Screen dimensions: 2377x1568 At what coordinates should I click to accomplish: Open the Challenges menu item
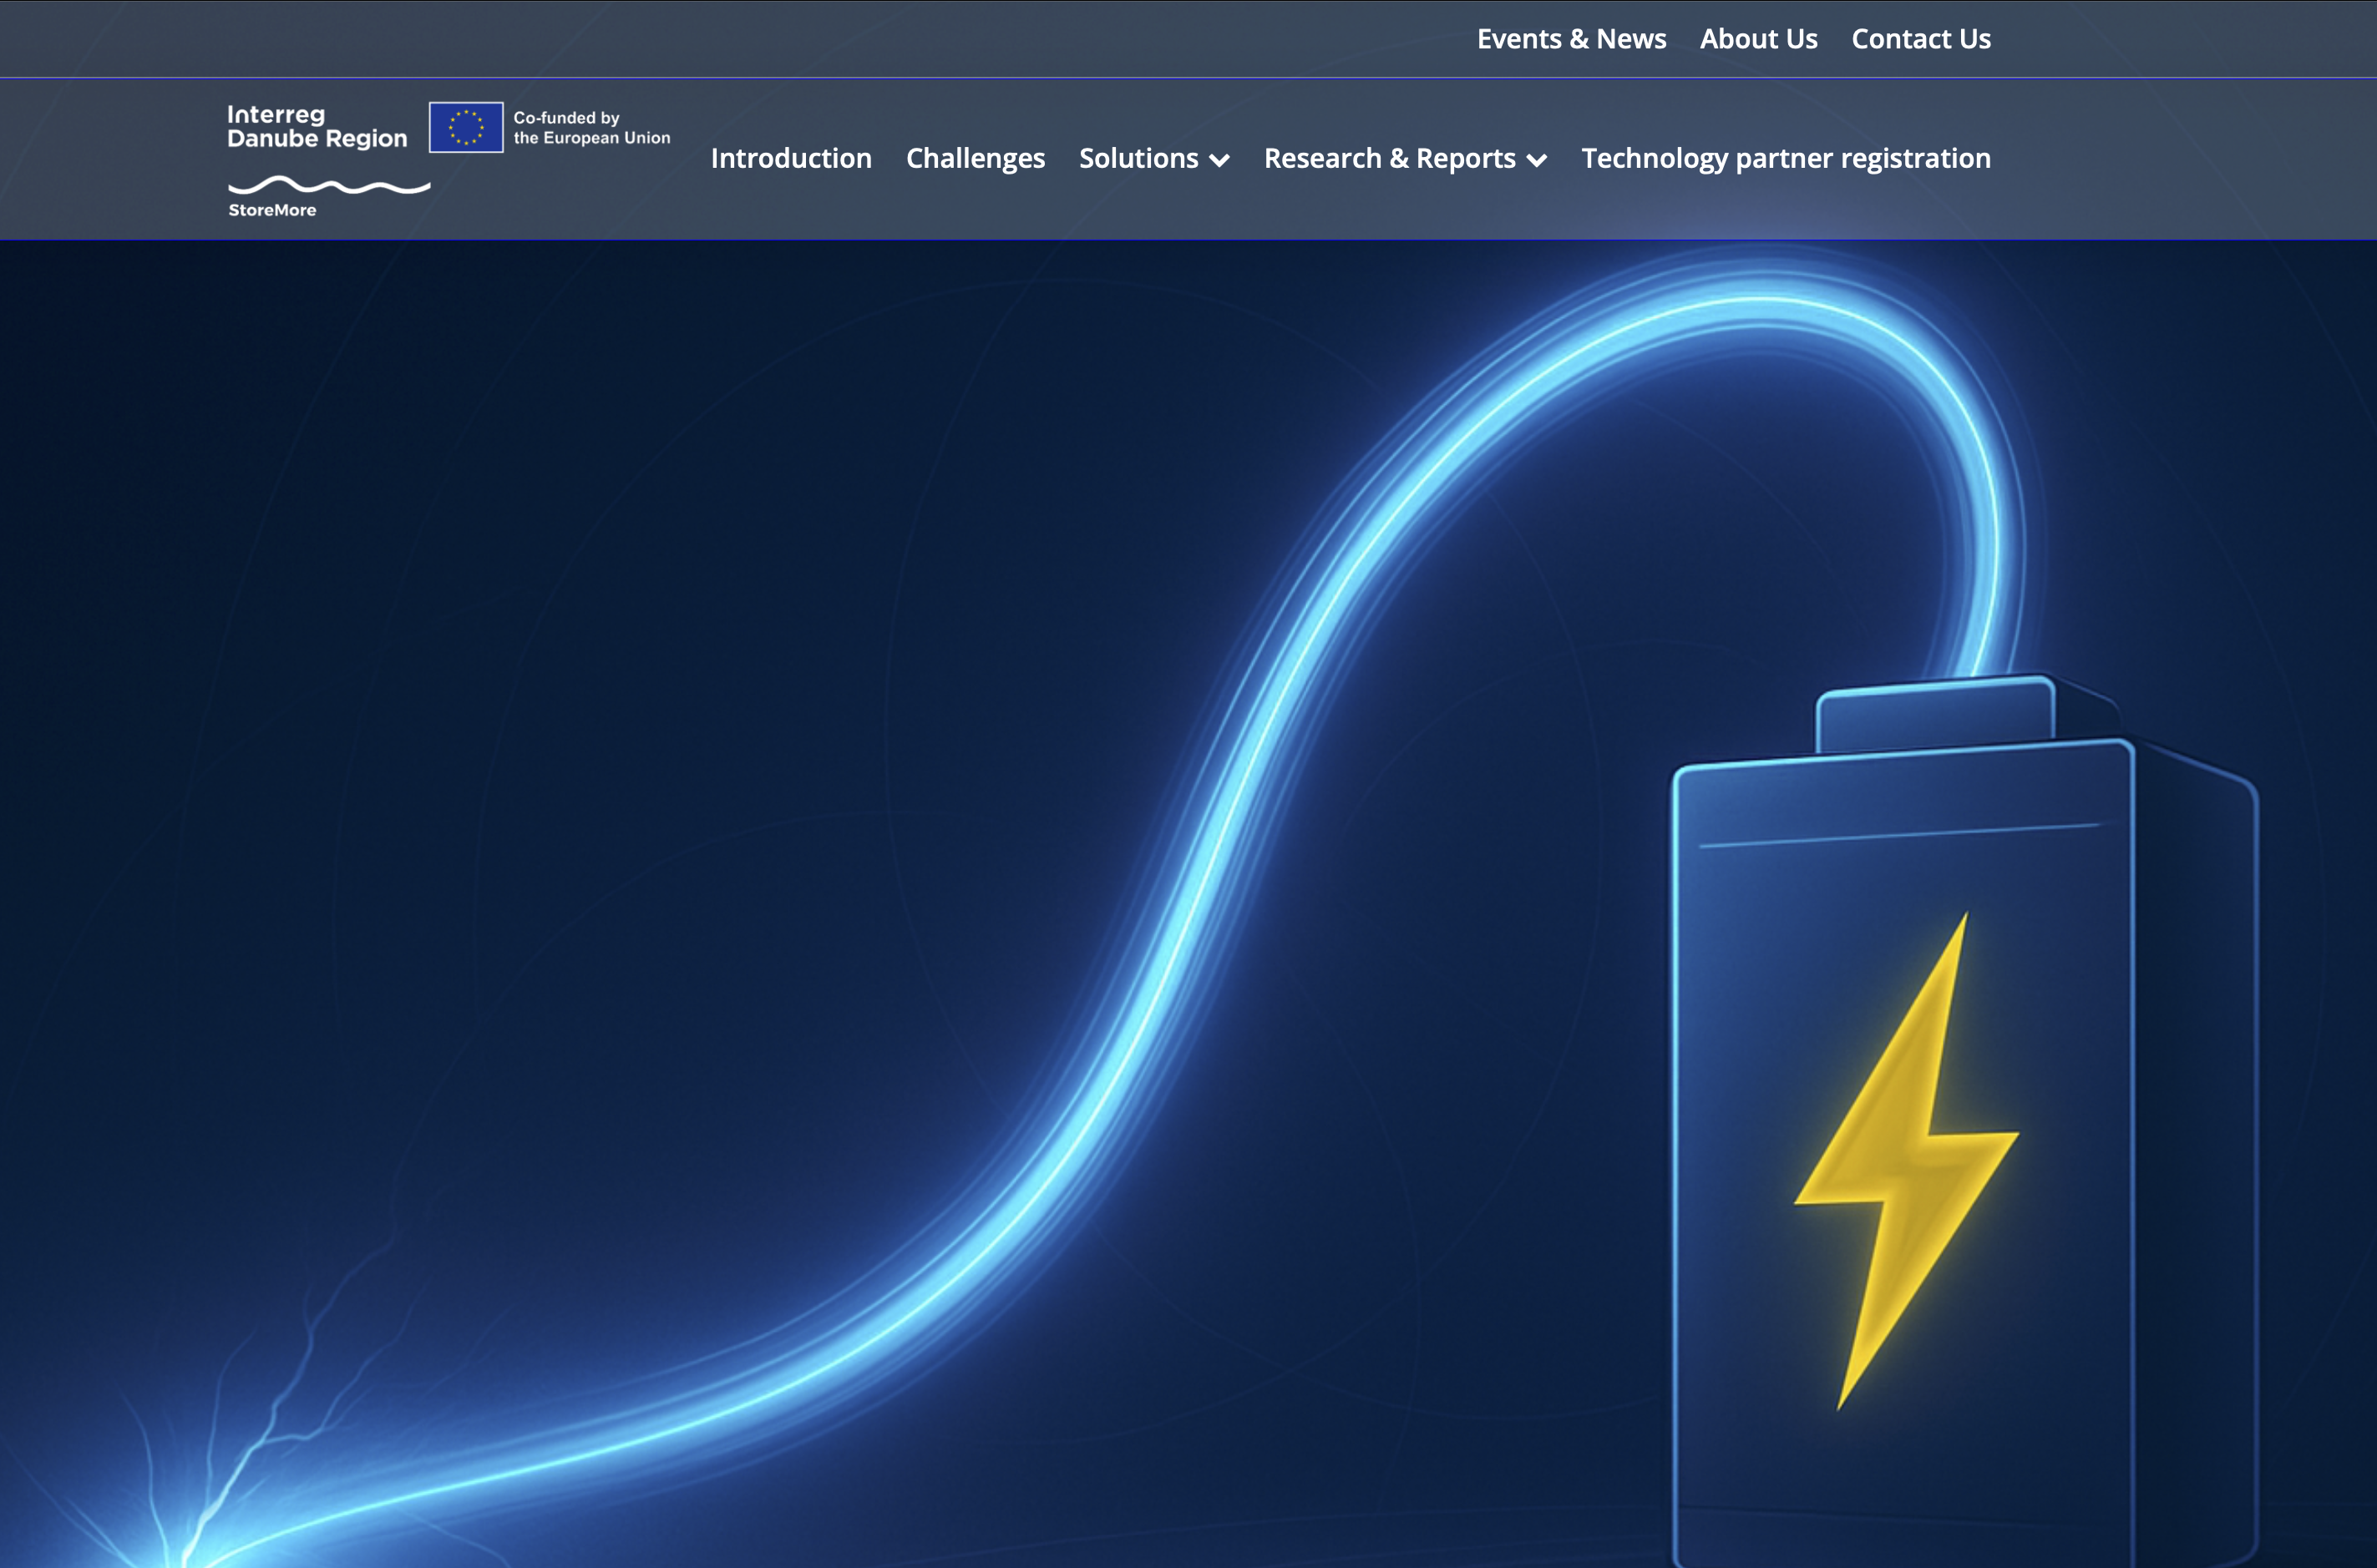click(976, 158)
